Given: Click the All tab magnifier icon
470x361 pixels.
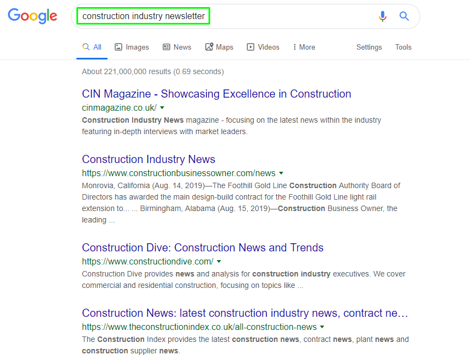Looking at the screenshot, I should 86,47.
